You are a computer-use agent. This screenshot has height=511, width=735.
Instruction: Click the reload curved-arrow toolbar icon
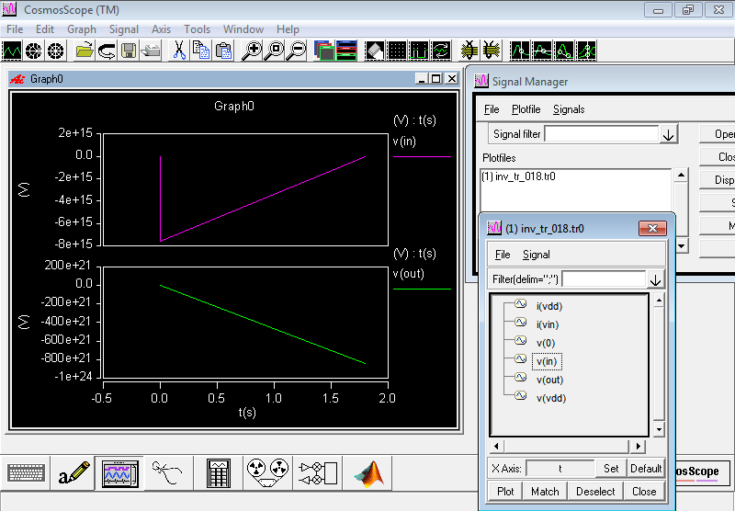pyautogui.click(x=107, y=51)
